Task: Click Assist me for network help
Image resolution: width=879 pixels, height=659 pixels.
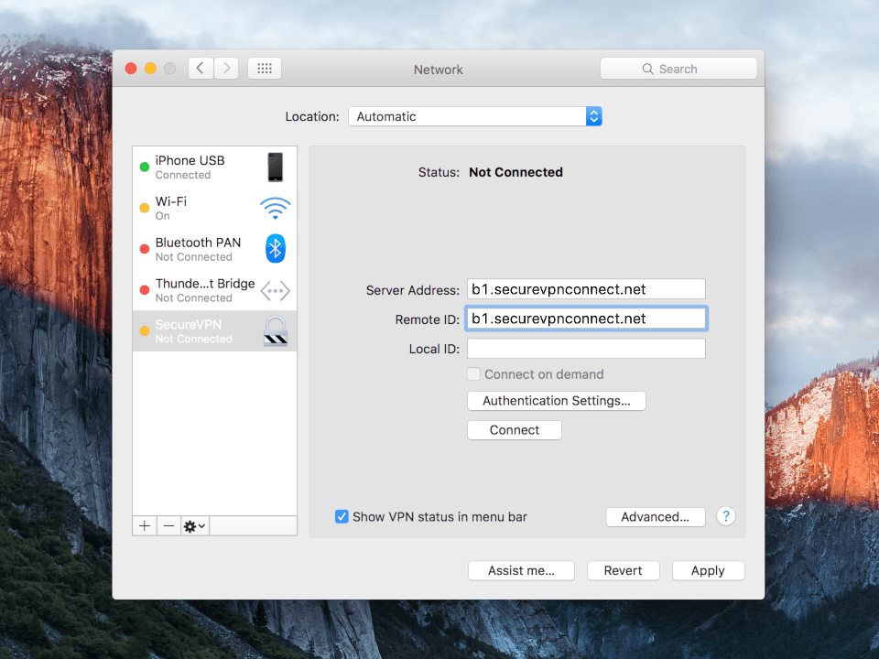Action: click(521, 570)
